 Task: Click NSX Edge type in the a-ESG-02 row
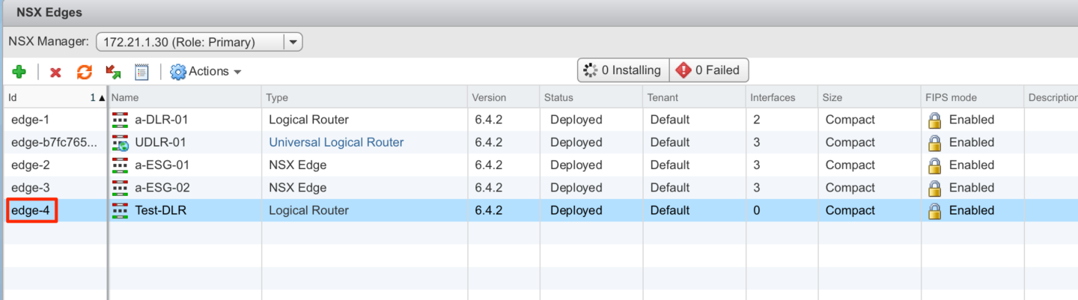(297, 188)
